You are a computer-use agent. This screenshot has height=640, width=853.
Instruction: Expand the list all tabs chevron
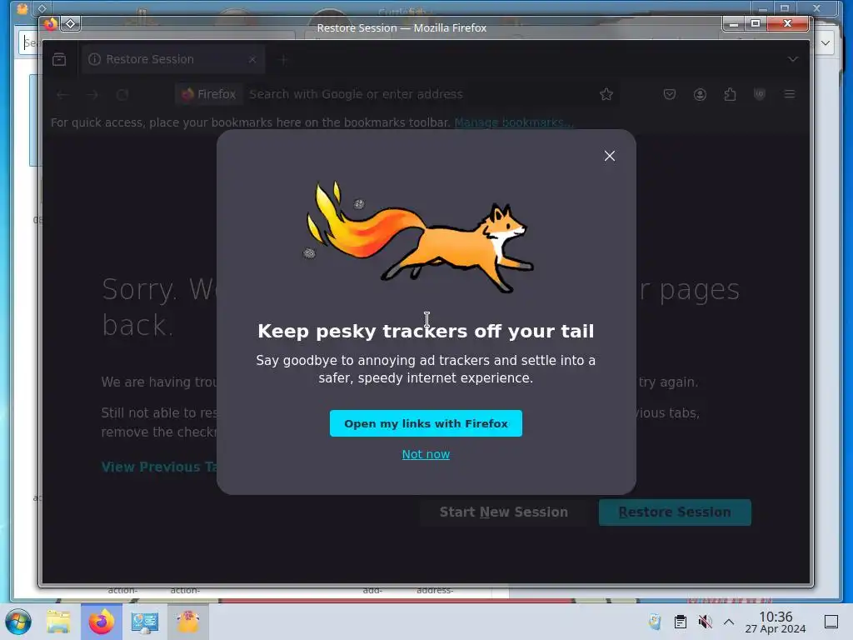point(793,59)
